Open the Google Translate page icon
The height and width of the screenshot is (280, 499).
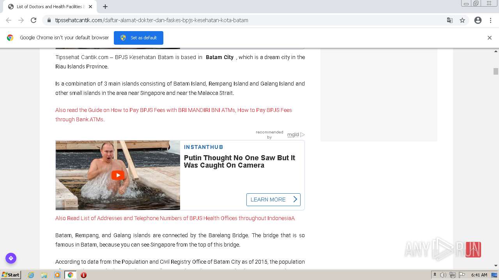pos(450,20)
